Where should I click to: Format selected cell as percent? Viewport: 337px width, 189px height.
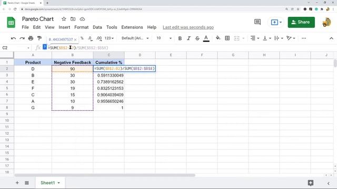point(82,38)
